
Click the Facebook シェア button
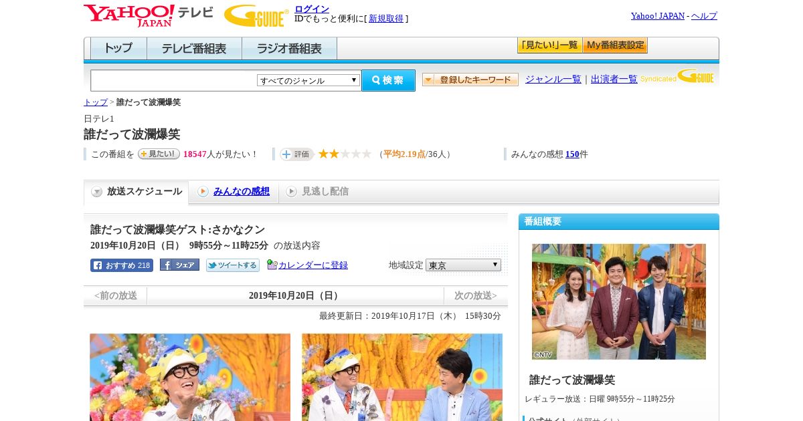coord(179,265)
